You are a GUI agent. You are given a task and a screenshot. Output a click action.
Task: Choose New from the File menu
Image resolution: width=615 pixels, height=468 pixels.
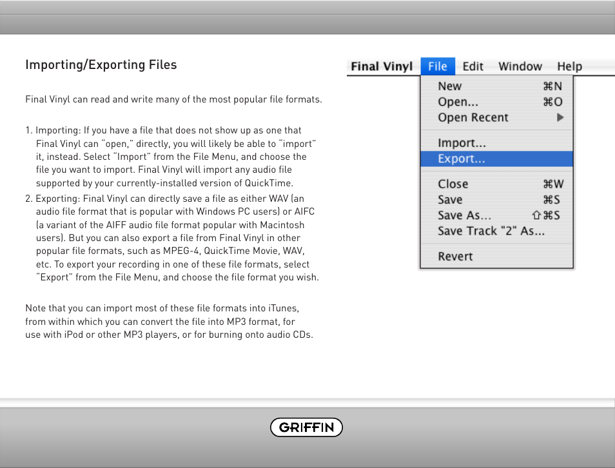[496, 86]
